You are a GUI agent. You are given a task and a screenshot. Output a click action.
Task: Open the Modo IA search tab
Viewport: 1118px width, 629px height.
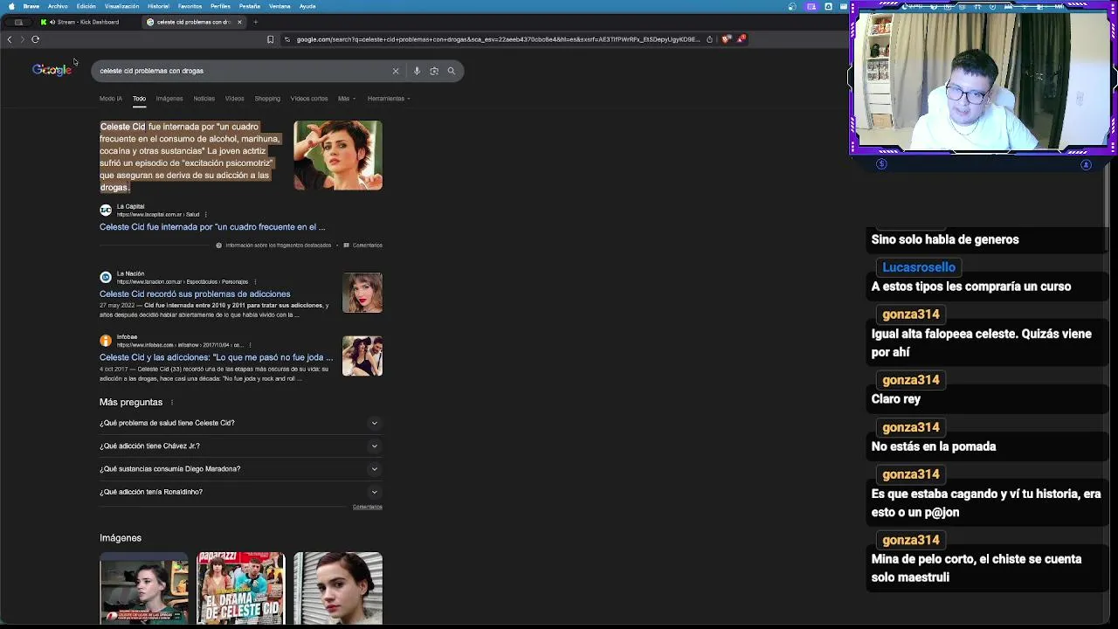tap(111, 99)
